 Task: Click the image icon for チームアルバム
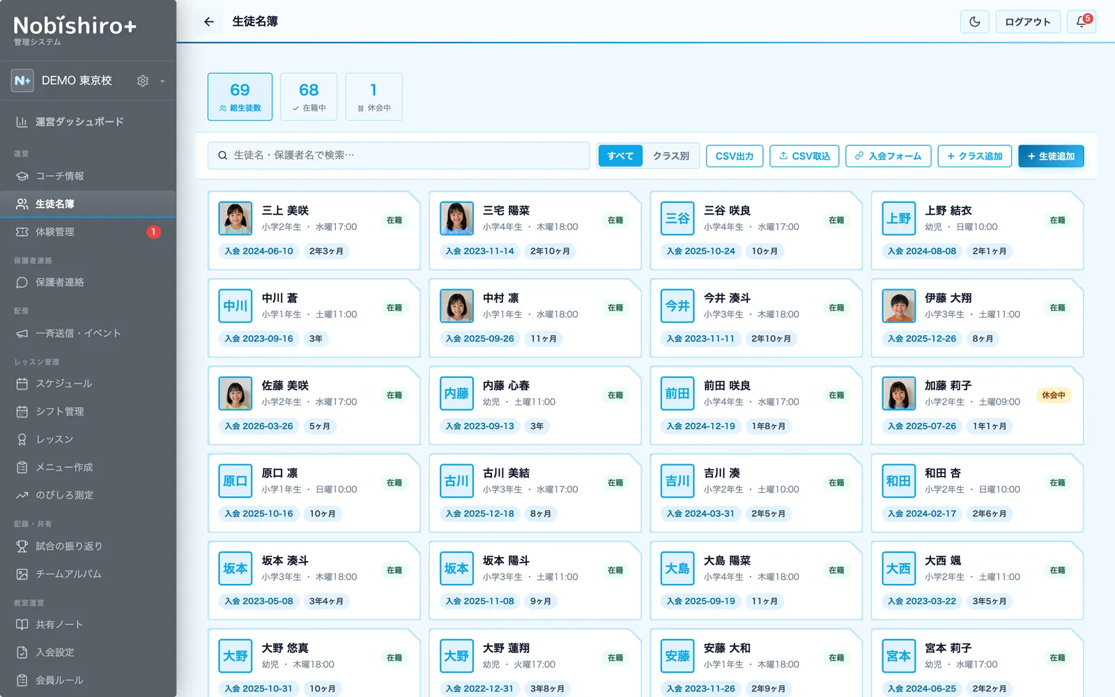(22, 574)
